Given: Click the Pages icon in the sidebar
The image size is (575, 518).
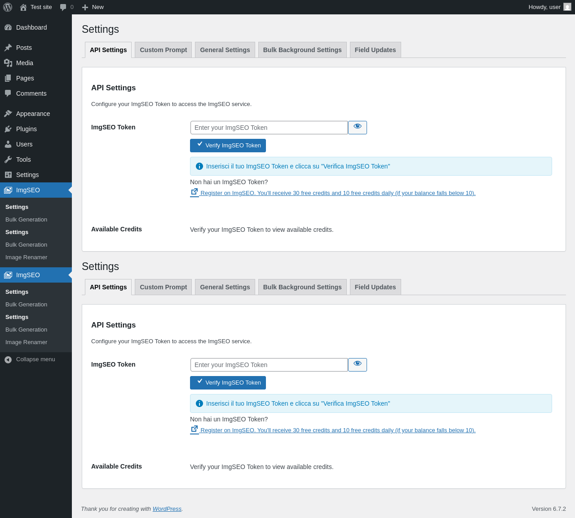Looking at the screenshot, I should (x=8, y=78).
